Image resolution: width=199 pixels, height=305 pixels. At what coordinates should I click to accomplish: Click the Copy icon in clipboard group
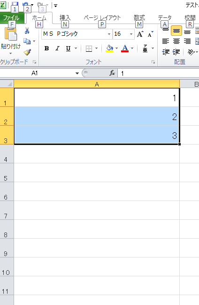coord(27,41)
